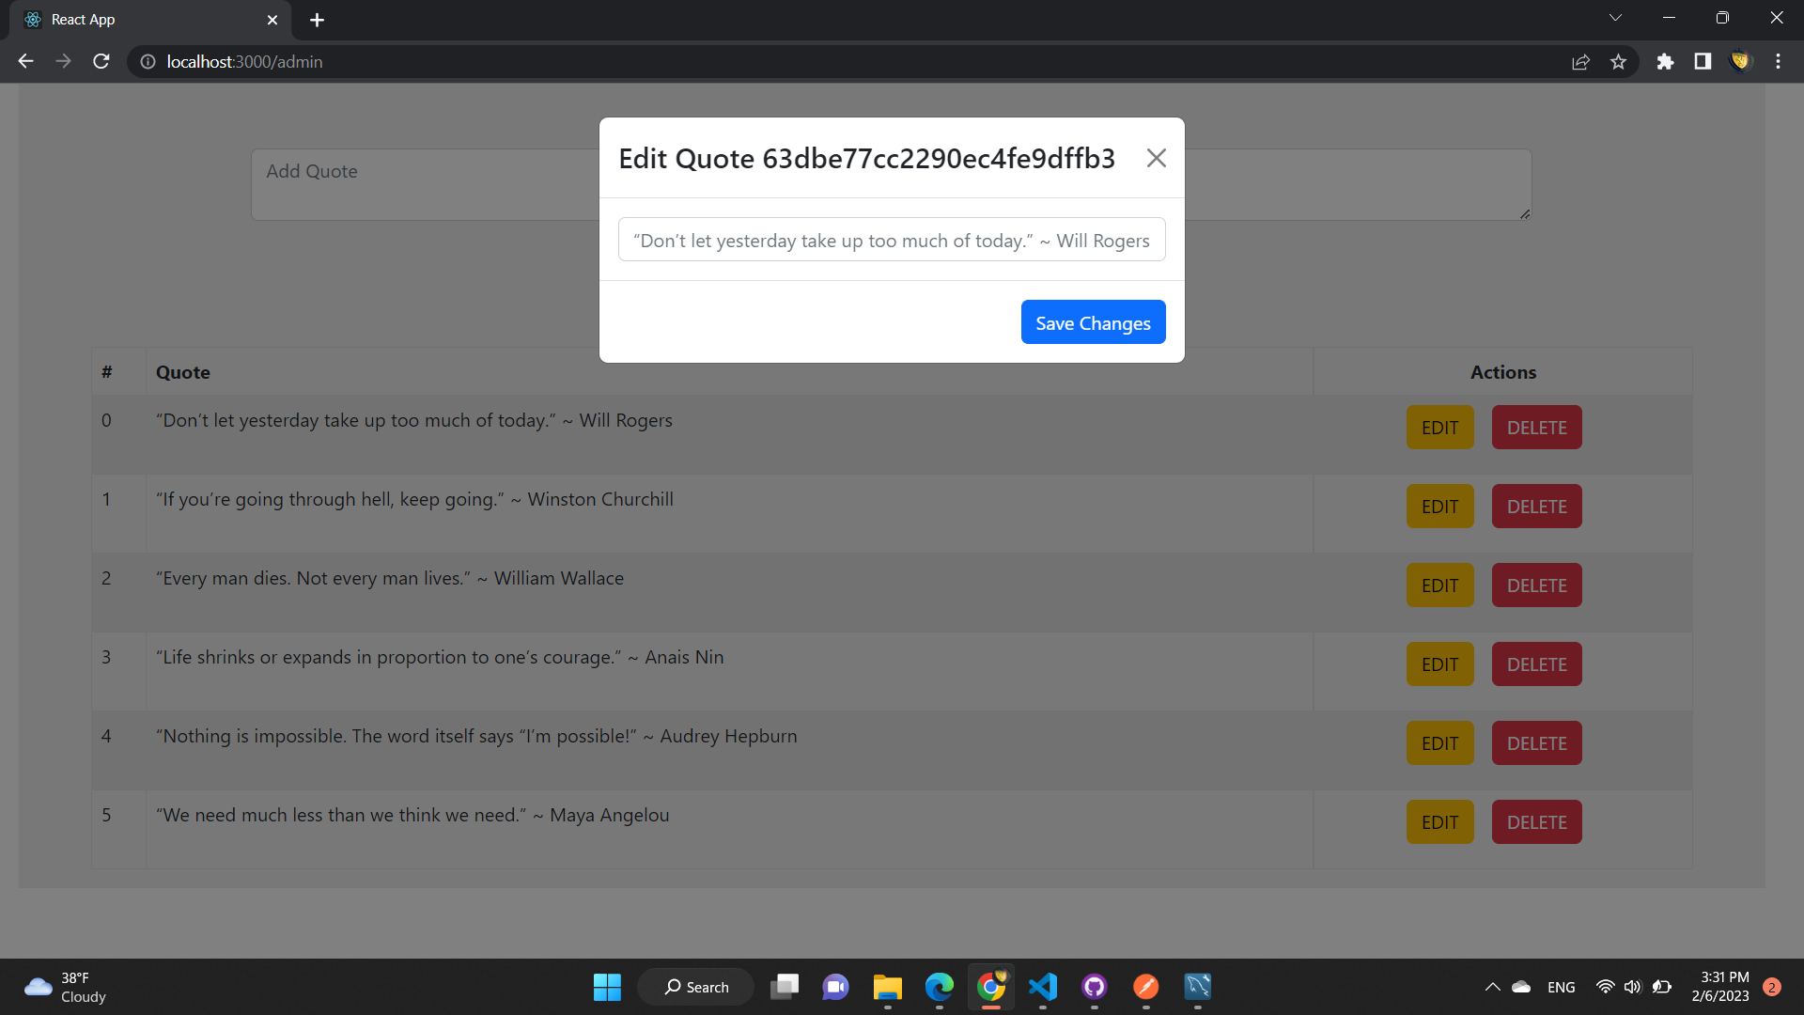Click Save Changes in the dialog
The image size is (1804, 1015).
tap(1093, 321)
